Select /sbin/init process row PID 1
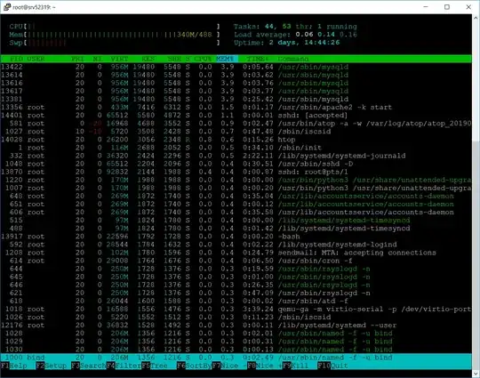This screenshot has width=480, height=378. (236, 148)
